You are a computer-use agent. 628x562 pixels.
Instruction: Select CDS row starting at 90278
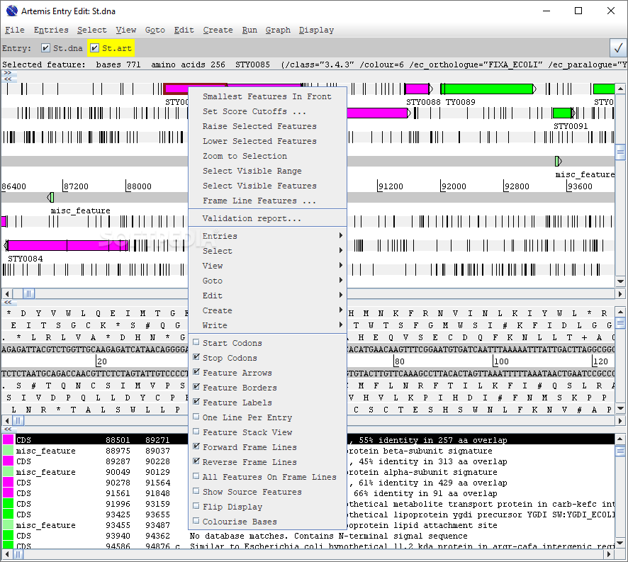pyautogui.click(x=308, y=483)
